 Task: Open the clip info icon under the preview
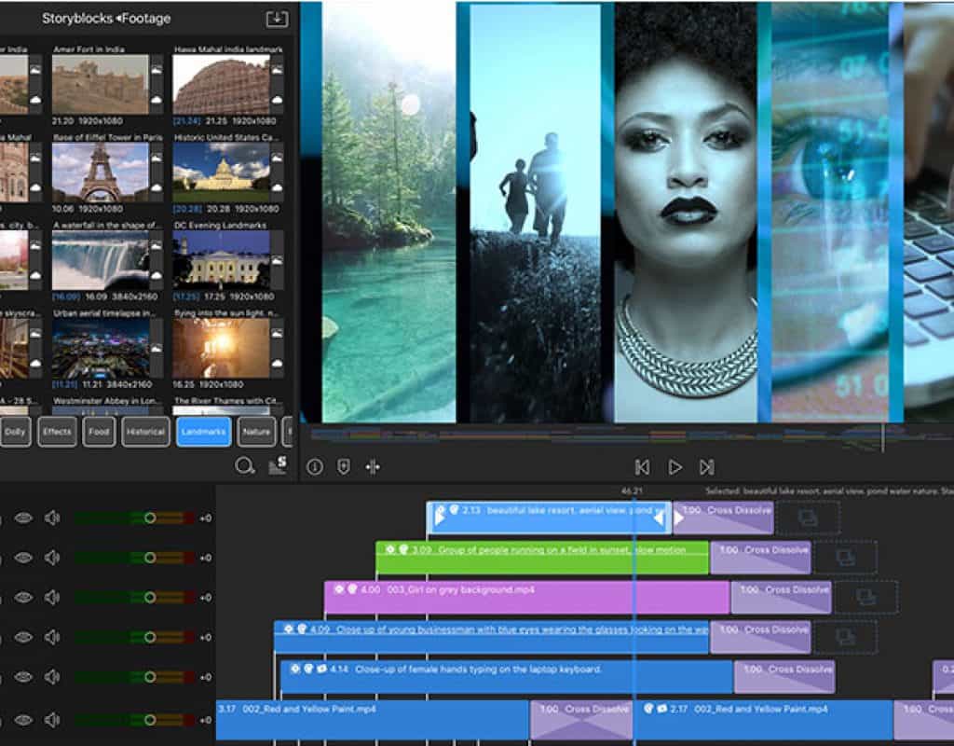click(315, 467)
